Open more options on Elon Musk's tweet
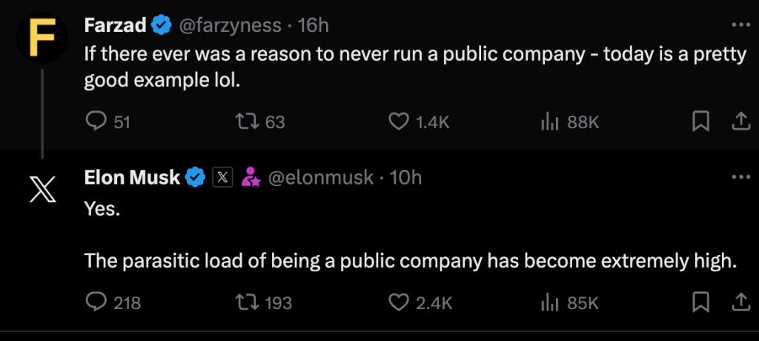The width and height of the screenshot is (759, 341). (740, 177)
